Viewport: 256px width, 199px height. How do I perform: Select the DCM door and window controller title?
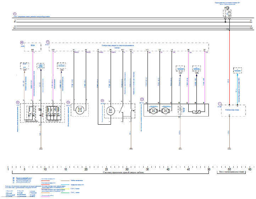(x=118, y=47)
